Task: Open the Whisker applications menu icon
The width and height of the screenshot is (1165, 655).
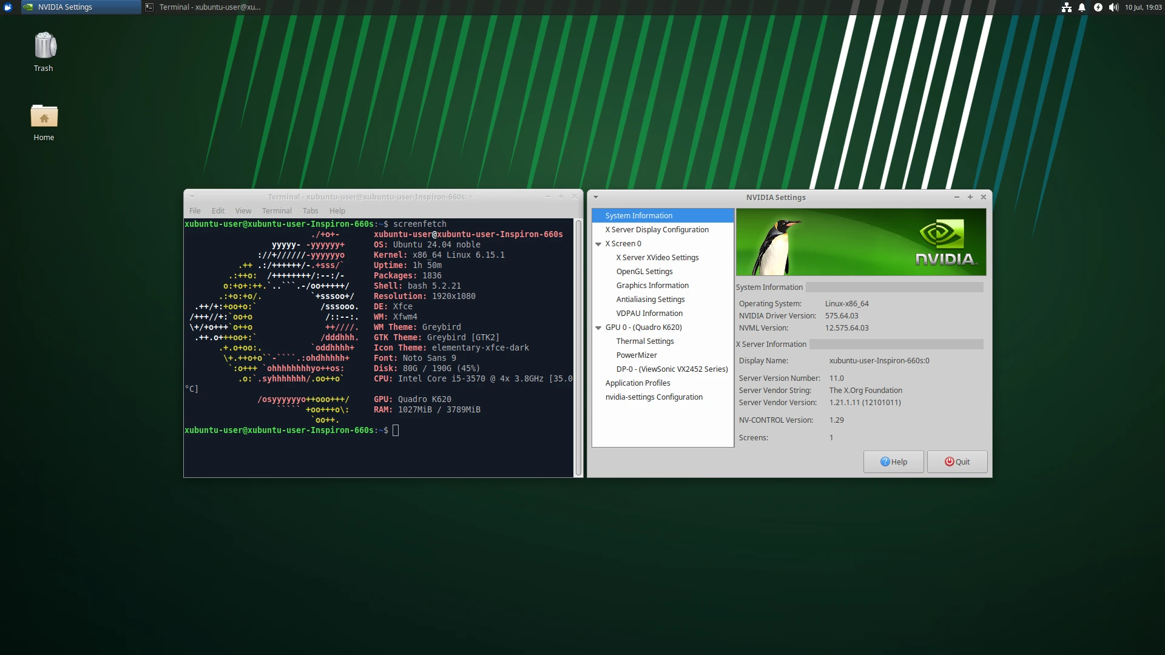Action: coord(8,7)
